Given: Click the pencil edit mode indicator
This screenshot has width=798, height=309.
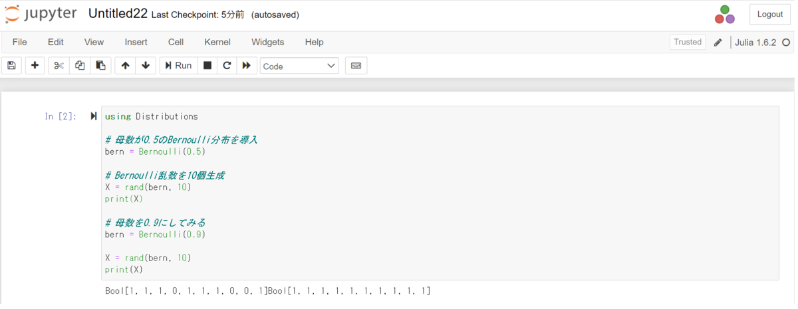Looking at the screenshot, I should click(x=718, y=43).
